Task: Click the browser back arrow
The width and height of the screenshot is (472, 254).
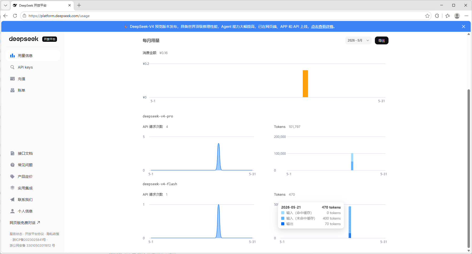Action: pyautogui.click(x=6, y=16)
